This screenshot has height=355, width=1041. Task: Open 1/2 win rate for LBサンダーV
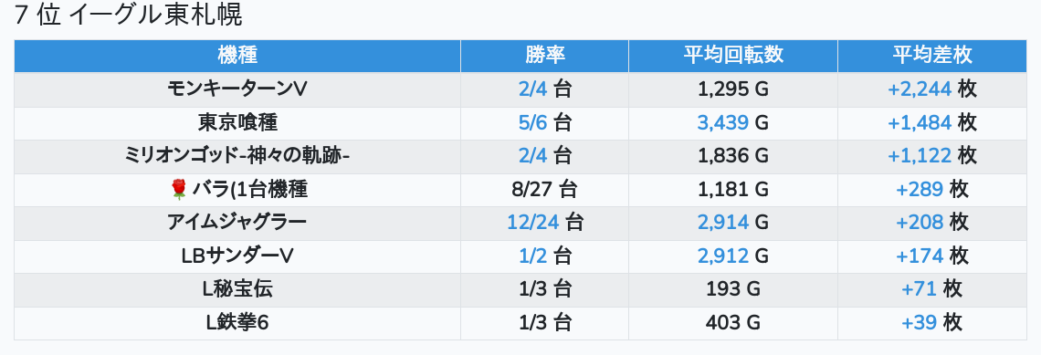pos(532,256)
